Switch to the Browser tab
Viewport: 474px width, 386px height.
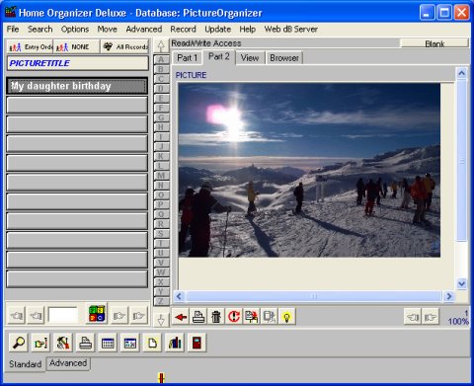point(284,58)
